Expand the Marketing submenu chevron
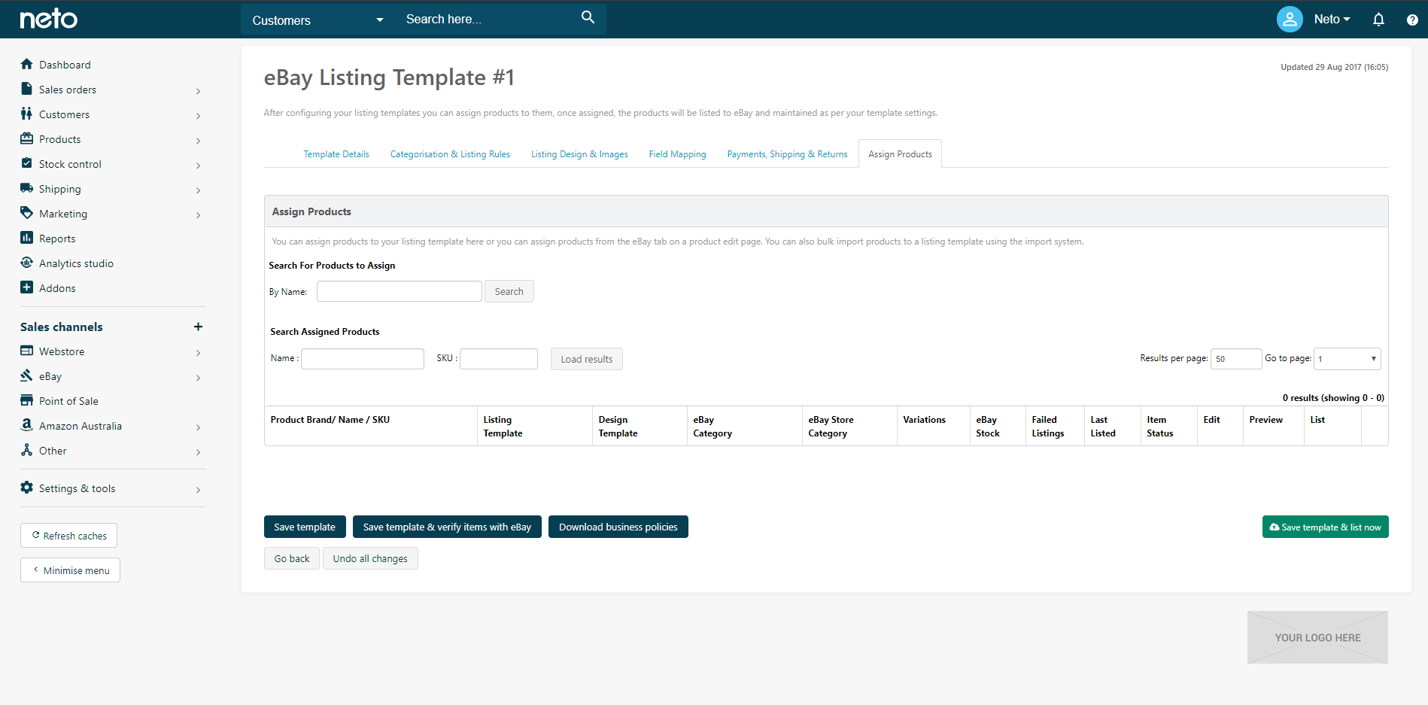 198,215
